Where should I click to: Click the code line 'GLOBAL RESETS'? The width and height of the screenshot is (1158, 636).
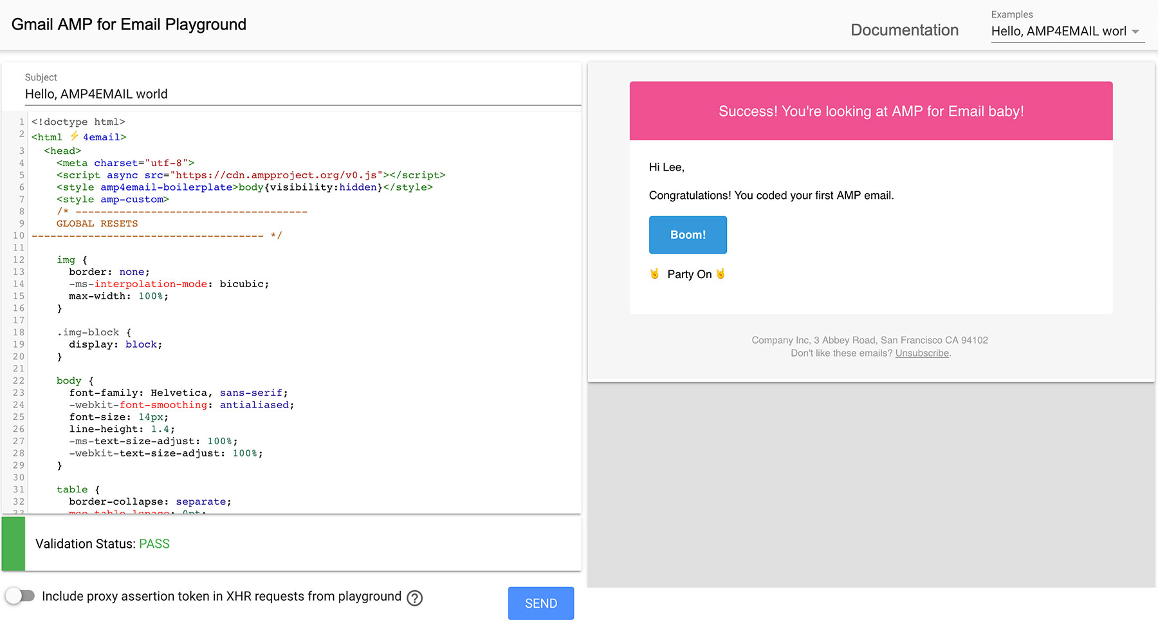pyautogui.click(x=97, y=223)
